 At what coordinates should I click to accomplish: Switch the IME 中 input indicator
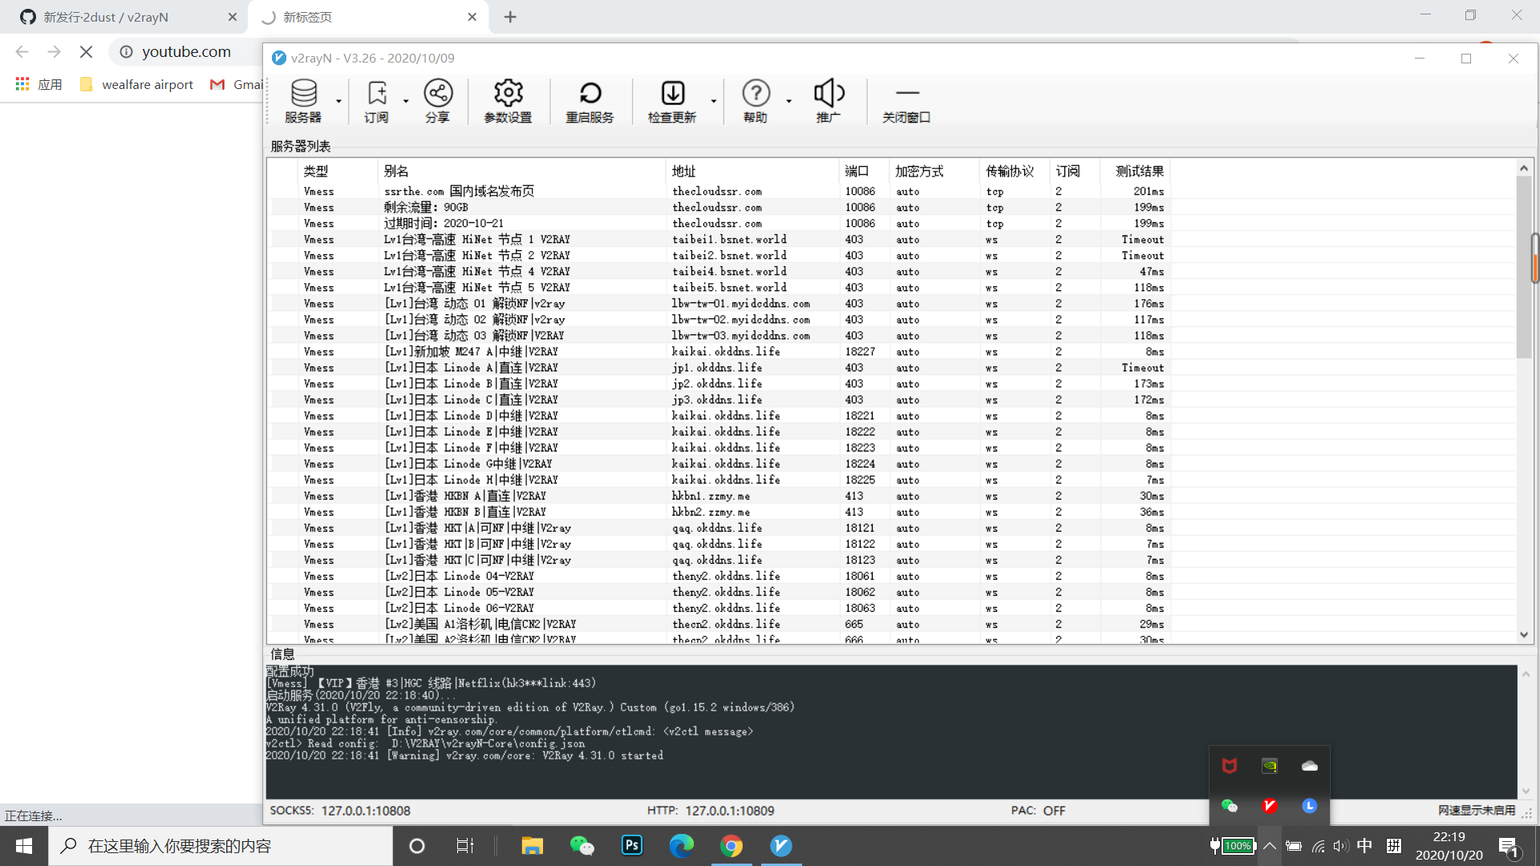click(1365, 845)
